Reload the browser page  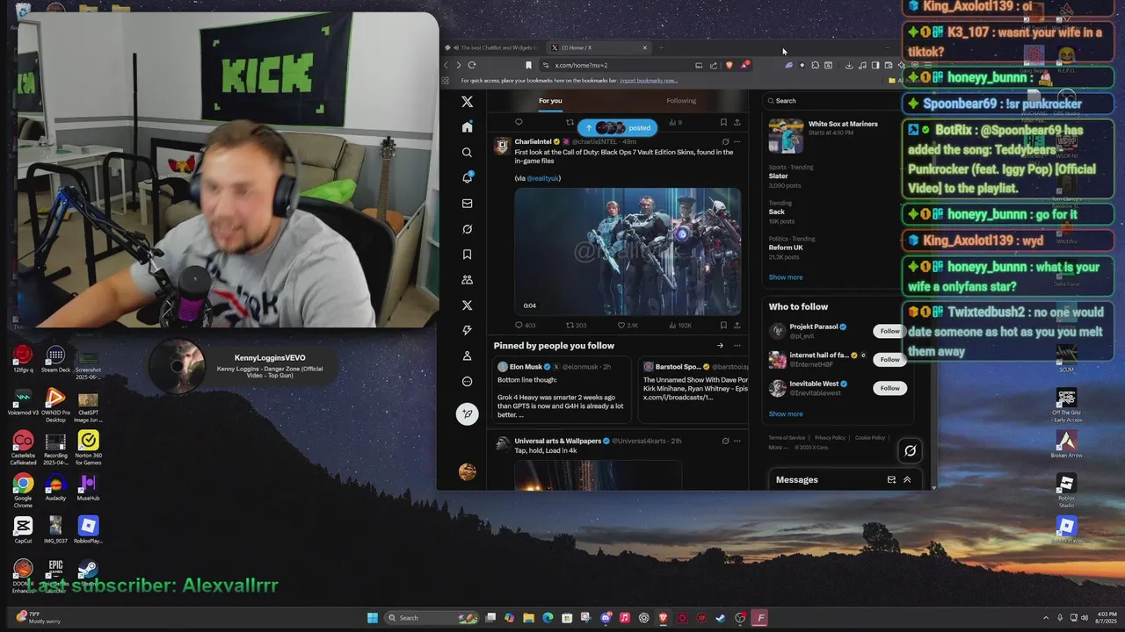pos(472,65)
